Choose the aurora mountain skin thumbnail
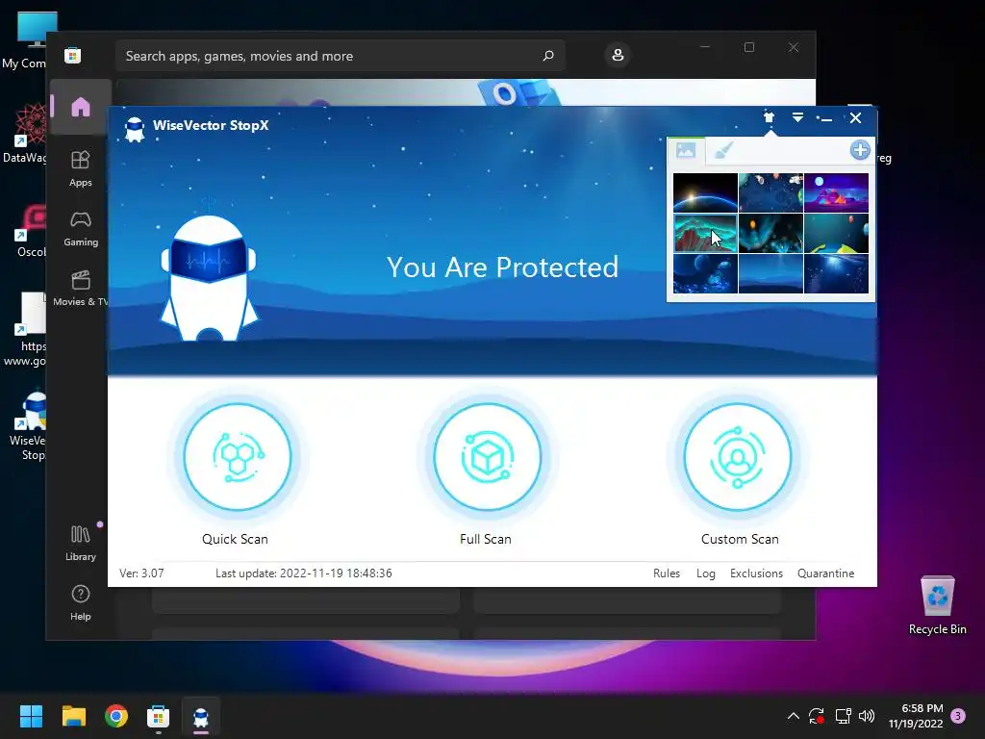Screen dimensions: 985x739 click(x=705, y=233)
